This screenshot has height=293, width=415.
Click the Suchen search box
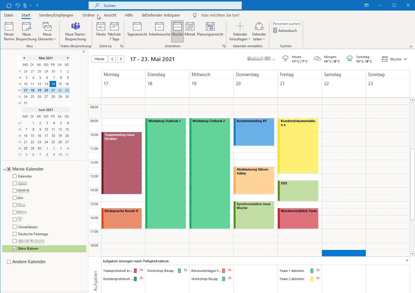(x=165, y=5)
